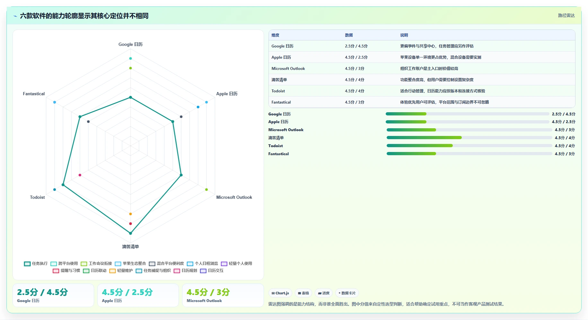588x320 pixels.
Task: Hide the 日历交互 legend series
Action: (211, 271)
